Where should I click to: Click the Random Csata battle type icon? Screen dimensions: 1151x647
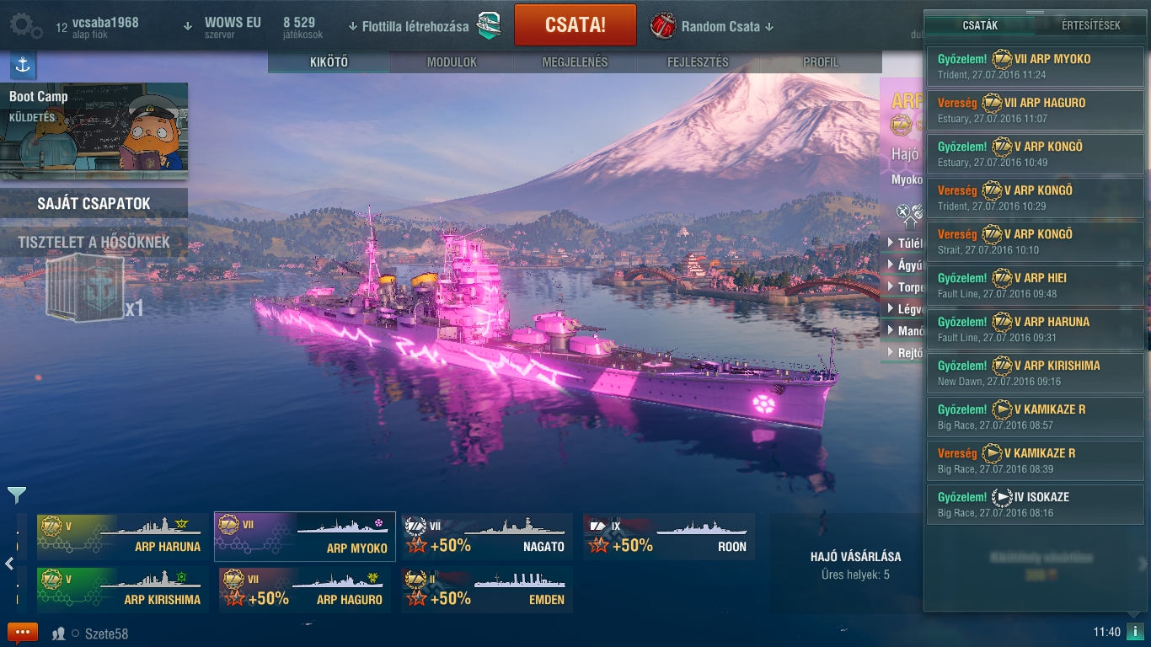point(663,26)
